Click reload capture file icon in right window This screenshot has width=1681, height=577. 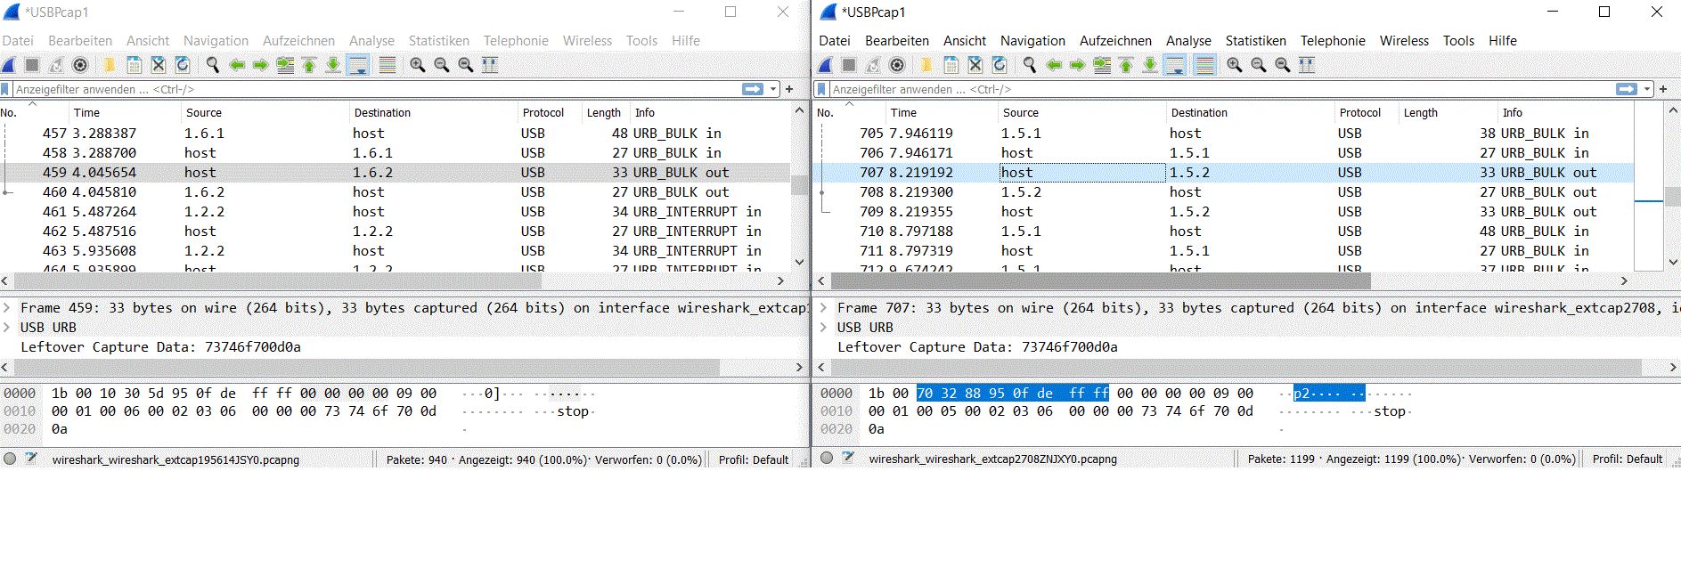[1000, 65]
